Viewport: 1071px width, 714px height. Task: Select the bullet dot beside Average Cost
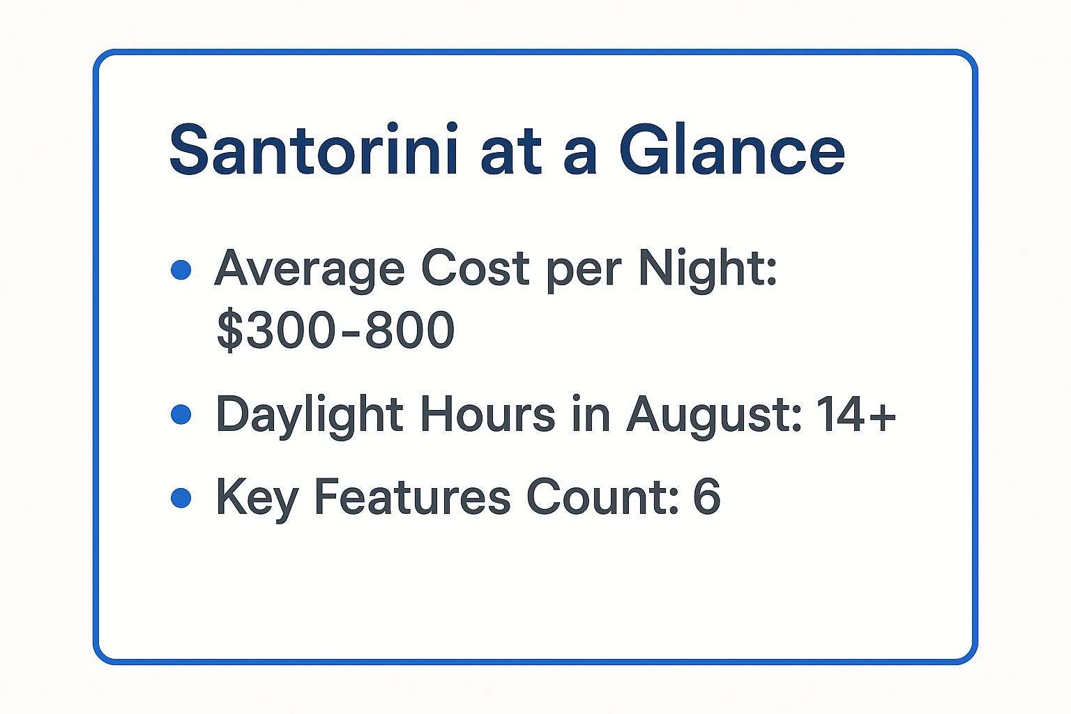coord(181,270)
